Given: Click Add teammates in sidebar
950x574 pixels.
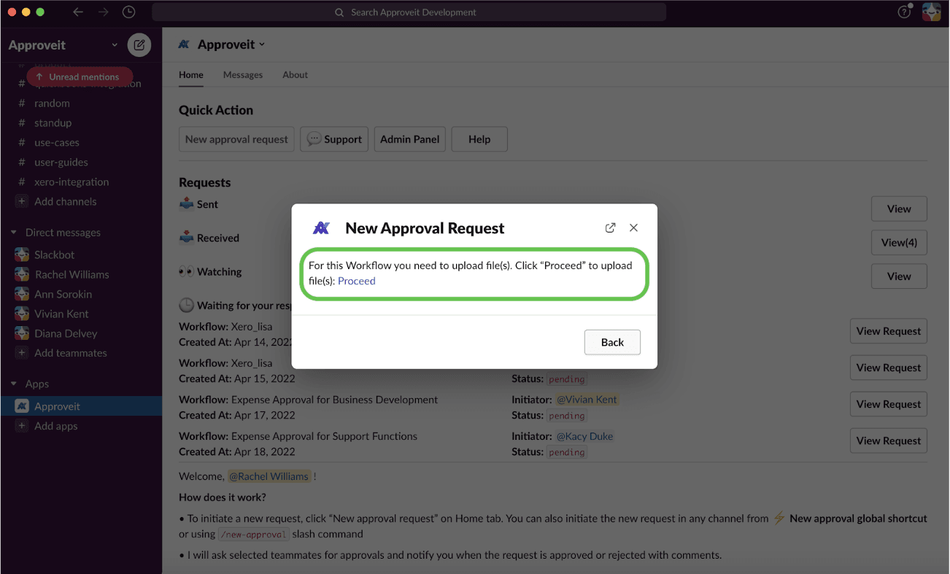Looking at the screenshot, I should (71, 353).
